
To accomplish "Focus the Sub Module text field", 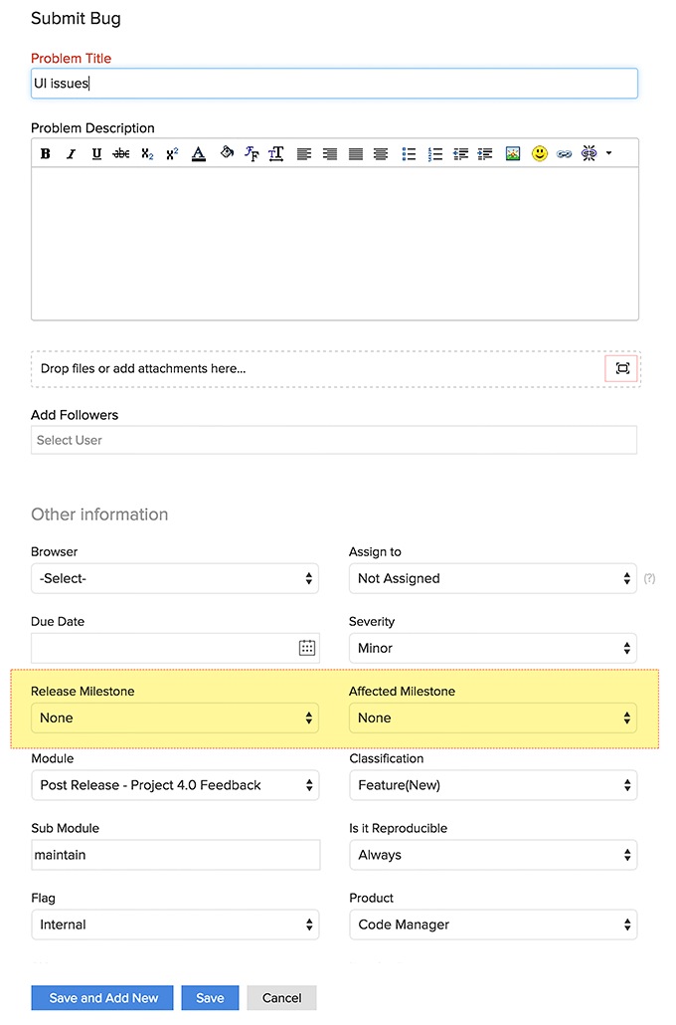I will 175,855.
